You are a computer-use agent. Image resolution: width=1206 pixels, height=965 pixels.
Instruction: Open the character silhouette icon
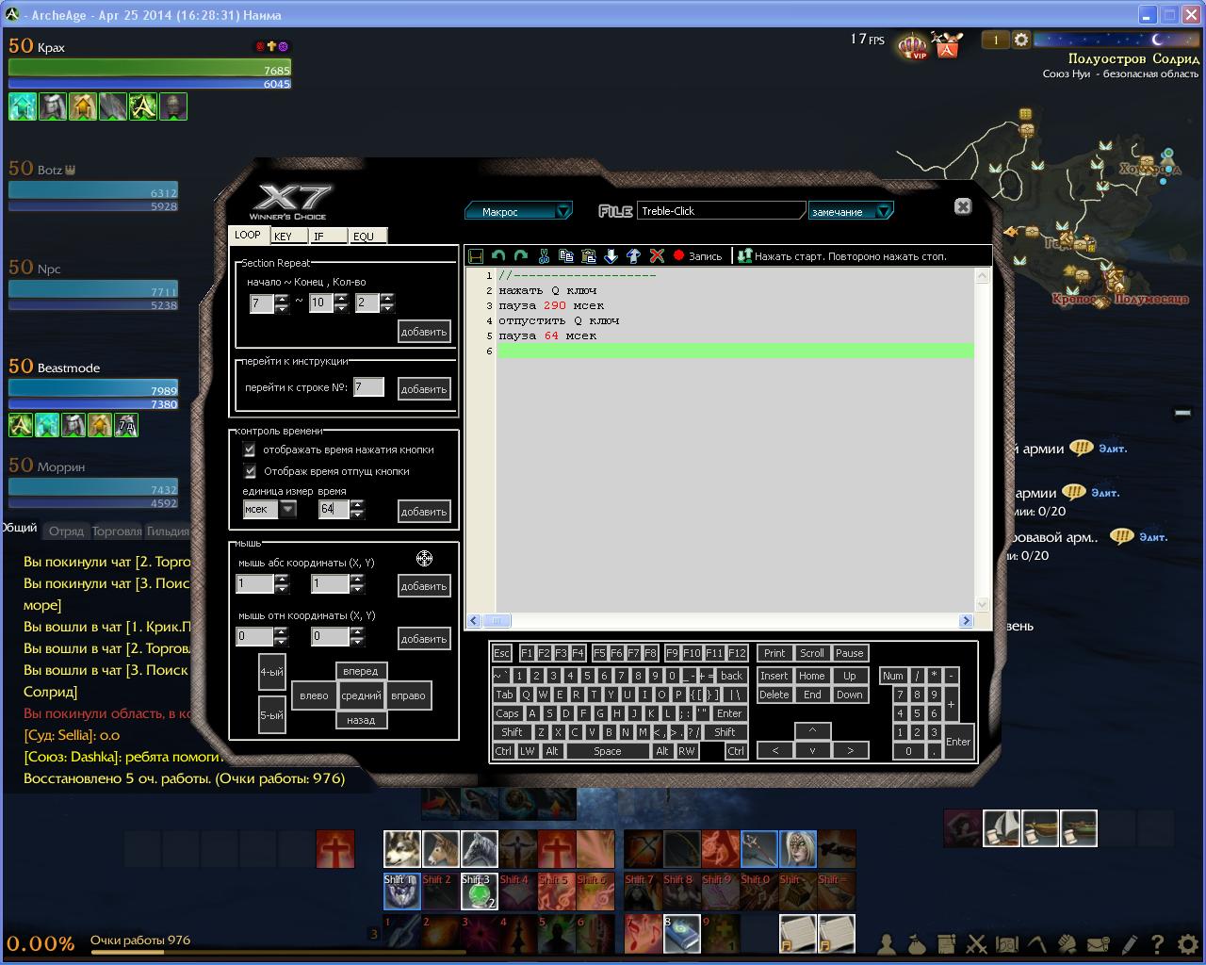(887, 942)
